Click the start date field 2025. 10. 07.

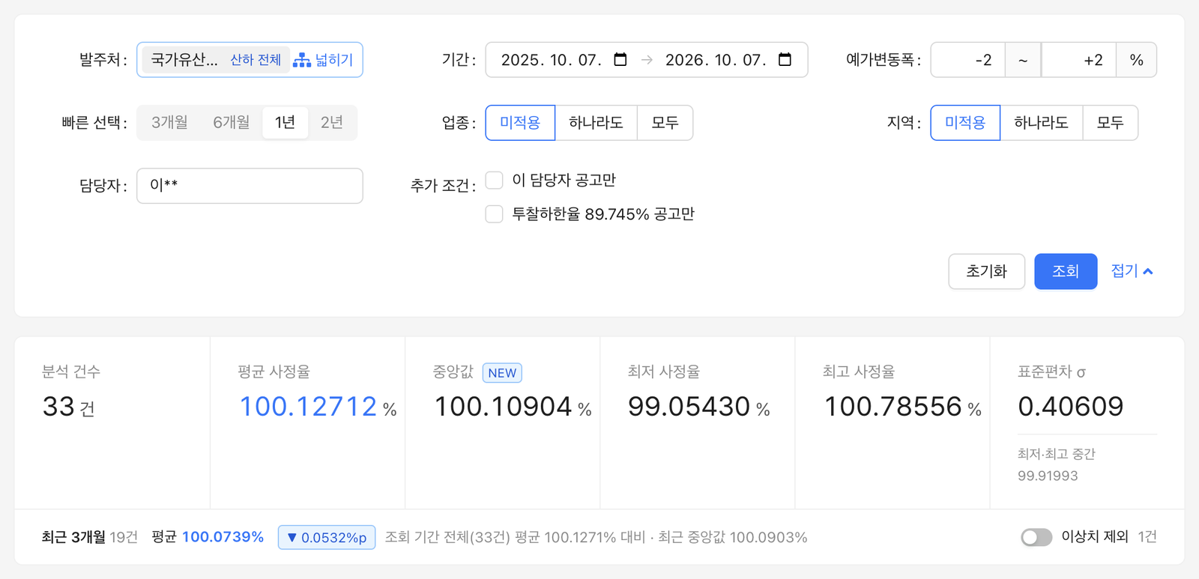pos(552,60)
